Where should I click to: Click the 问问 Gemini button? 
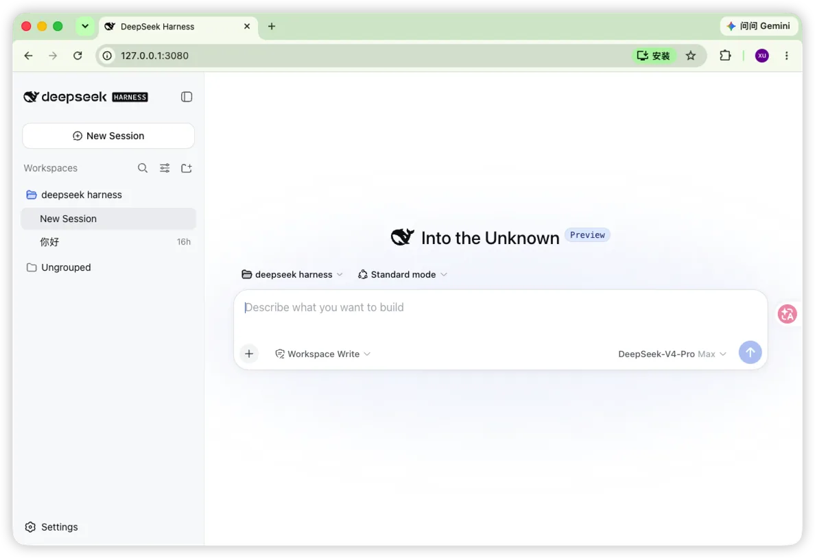click(x=758, y=26)
